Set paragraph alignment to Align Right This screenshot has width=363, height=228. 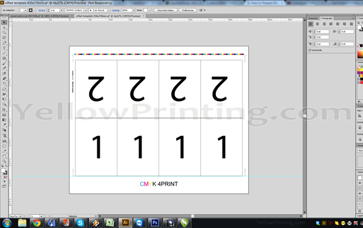click(324, 24)
